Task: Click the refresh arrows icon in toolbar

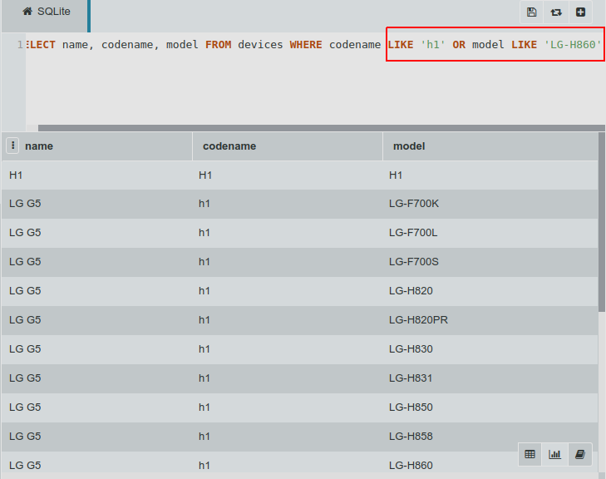Action: pos(556,12)
